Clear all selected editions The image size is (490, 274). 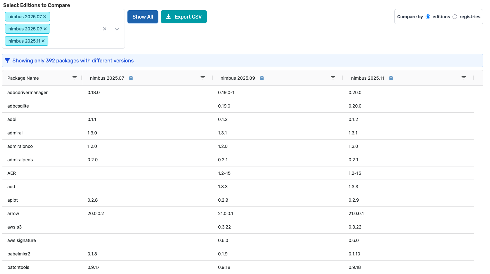pyautogui.click(x=105, y=29)
